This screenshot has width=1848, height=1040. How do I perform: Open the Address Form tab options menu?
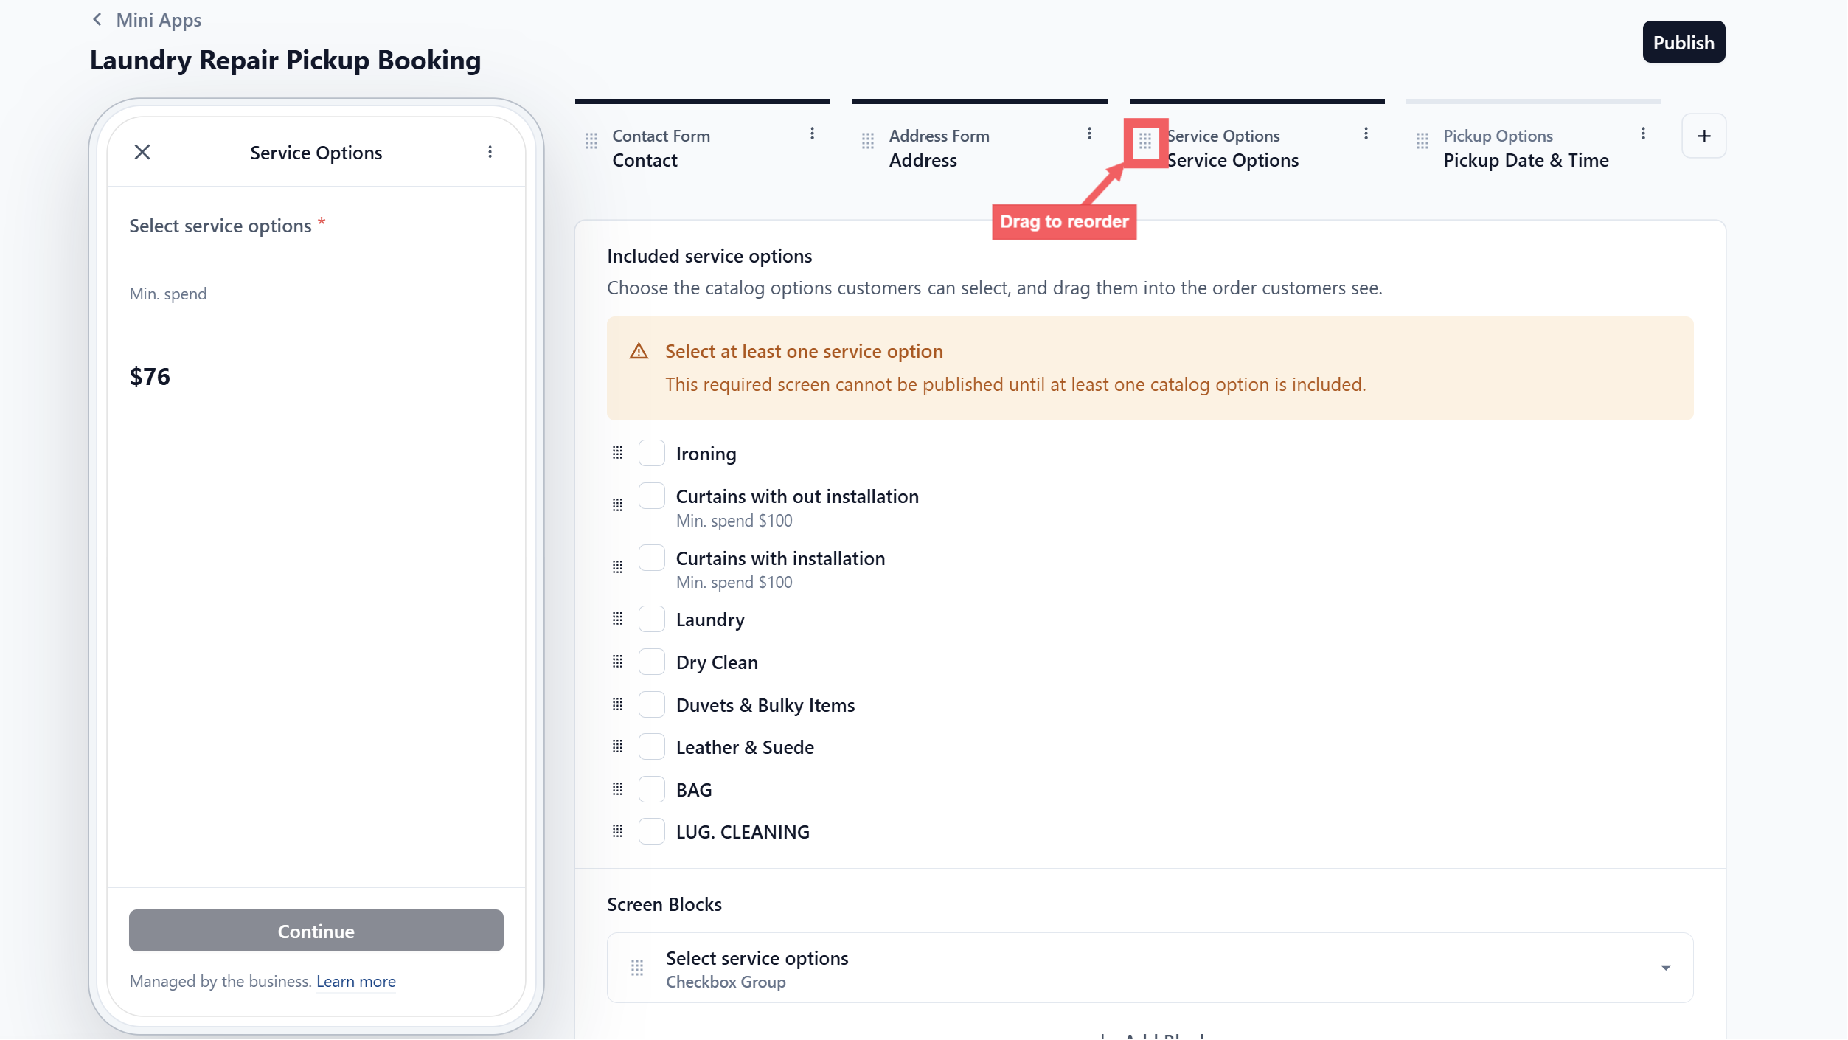point(1088,134)
